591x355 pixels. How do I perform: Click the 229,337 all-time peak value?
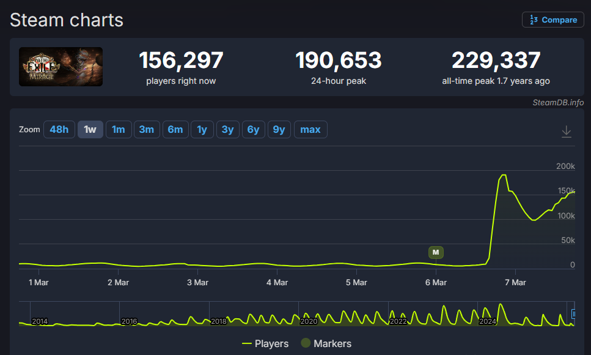tap(496, 61)
